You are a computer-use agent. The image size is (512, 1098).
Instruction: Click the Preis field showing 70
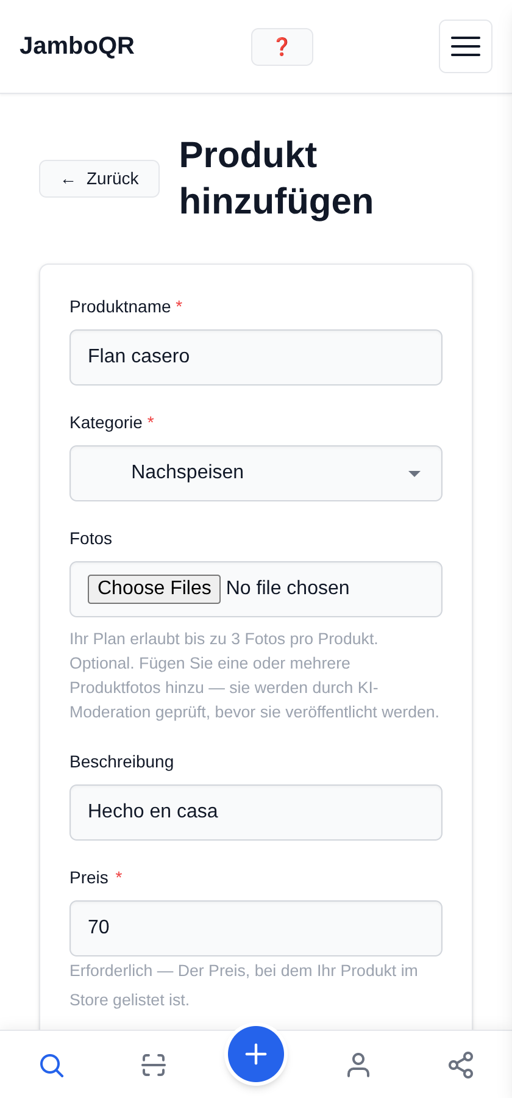click(x=256, y=928)
